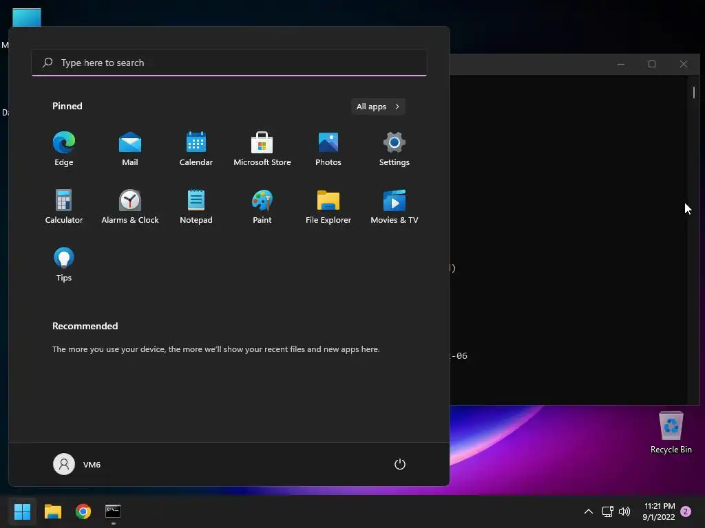Launch the Paint app
705x528 pixels.
tap(262, 207)
